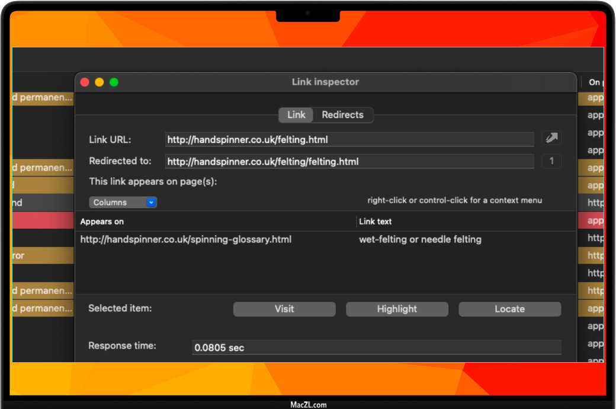Open the Columns dropdown menu
This screenshot has height=409, width=616.
click(123, 202)
